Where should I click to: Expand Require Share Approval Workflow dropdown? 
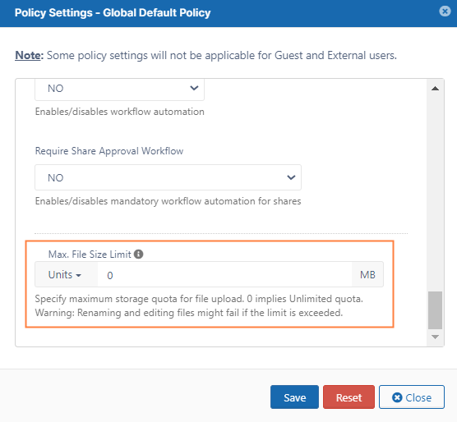168,177
